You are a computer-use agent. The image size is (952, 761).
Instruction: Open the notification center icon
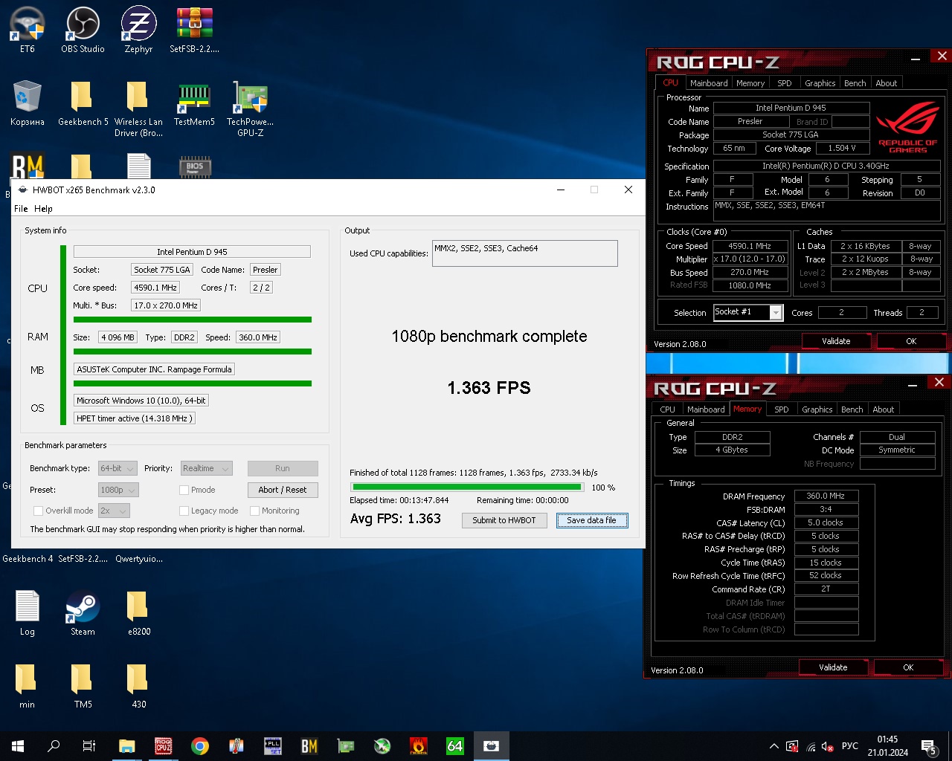(928, 746)
